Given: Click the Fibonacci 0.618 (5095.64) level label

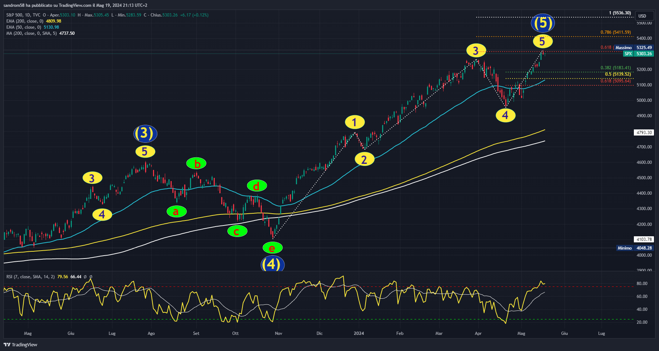Looking at the screenshot, I should pyautogui.click(x=616, y=81).
